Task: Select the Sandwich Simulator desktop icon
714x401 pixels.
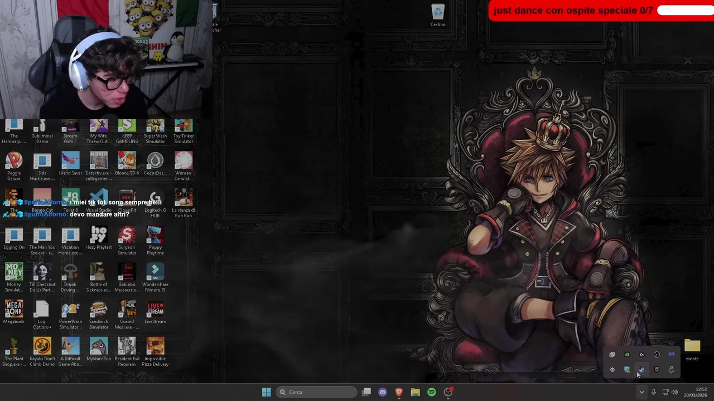Action: tap(99, 315)
